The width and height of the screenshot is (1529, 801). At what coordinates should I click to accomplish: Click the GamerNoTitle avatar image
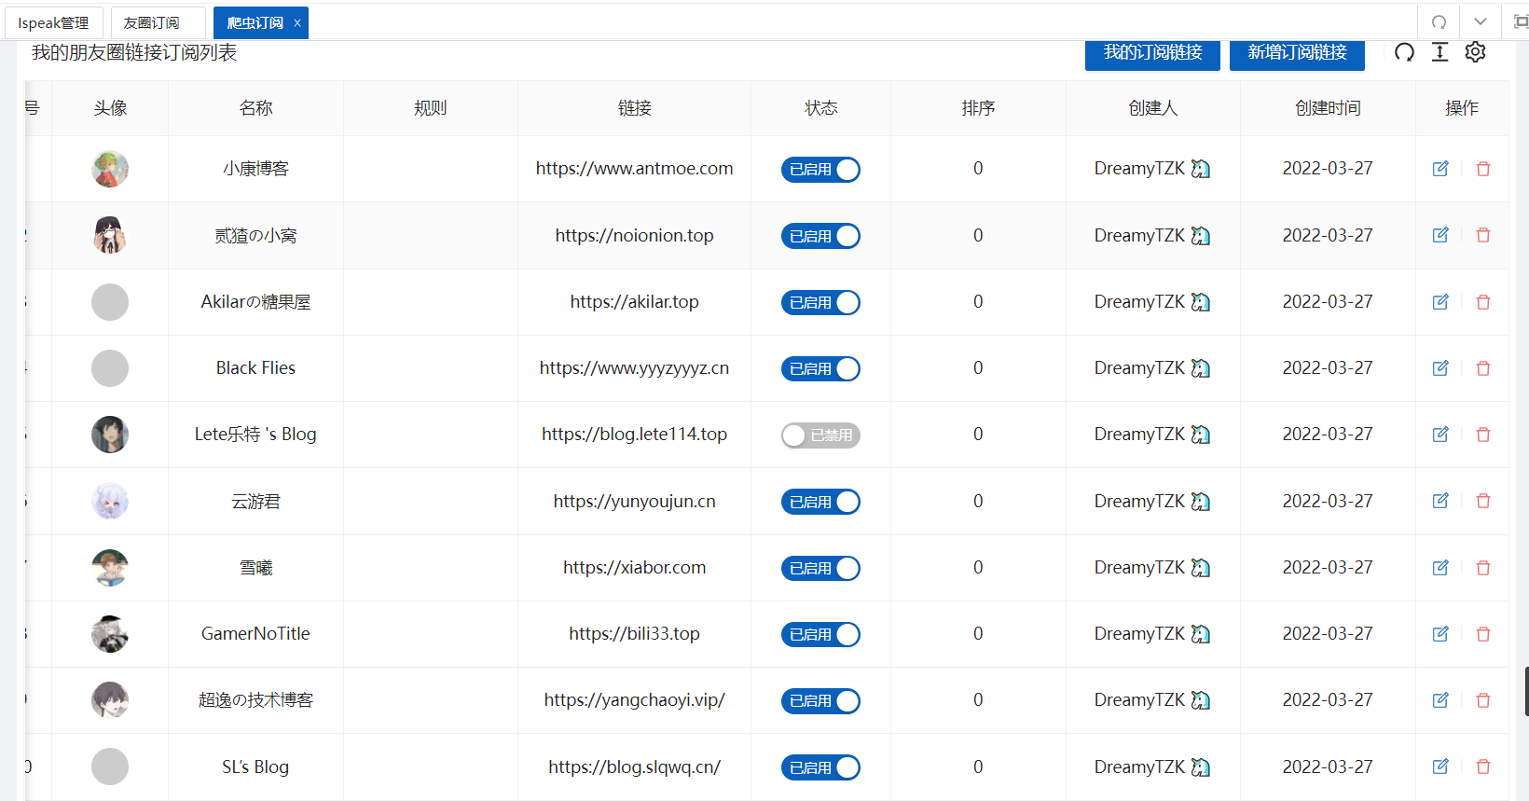[x=110, y=634]
